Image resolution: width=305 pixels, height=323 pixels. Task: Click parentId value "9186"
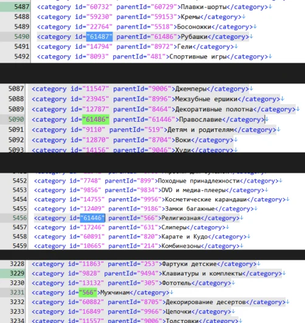(x=151, y=209)
